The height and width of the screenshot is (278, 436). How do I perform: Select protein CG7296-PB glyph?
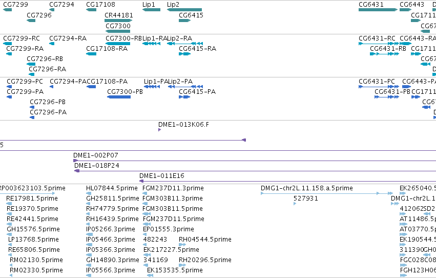point(32,107)
